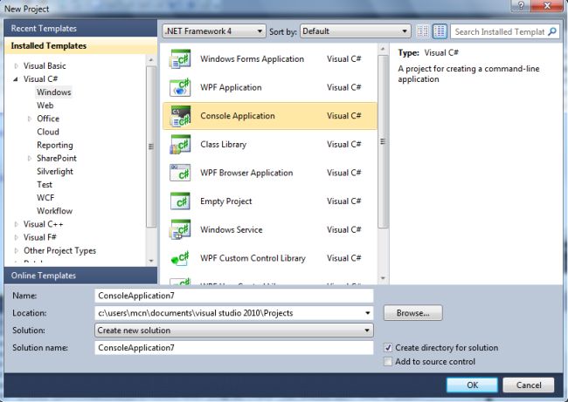Select the Windows category under Visual C#
568x402 pixels.
click(54, 92)
